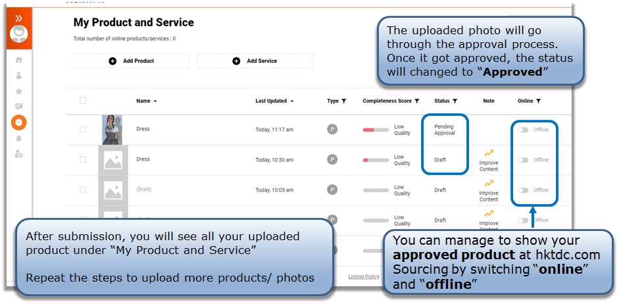This screenshot has width=619, height=304.
Task: Click the Today, 10:30 am timestamp
Action: coord(274,160)
